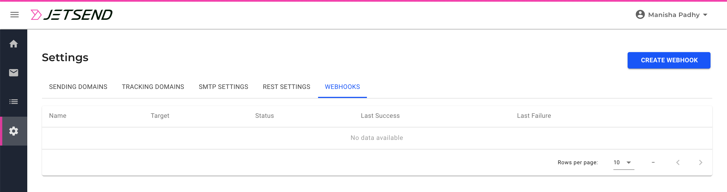Viewport: 727px width, 192px height.
Task: Open the list view sidebar icon
Action: 14,102
